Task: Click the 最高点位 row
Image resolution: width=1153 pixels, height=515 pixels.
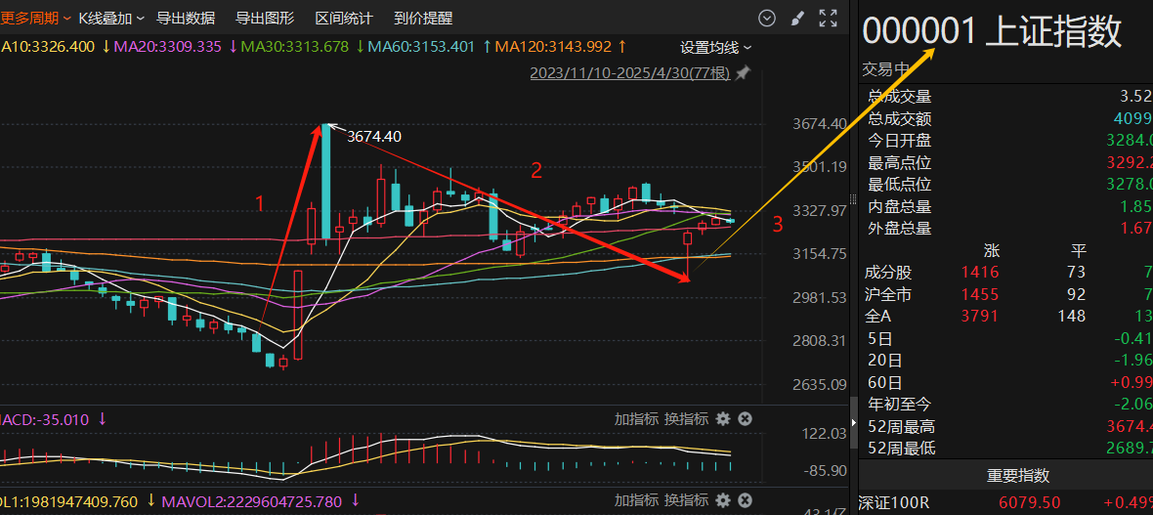Action: 1005,162
